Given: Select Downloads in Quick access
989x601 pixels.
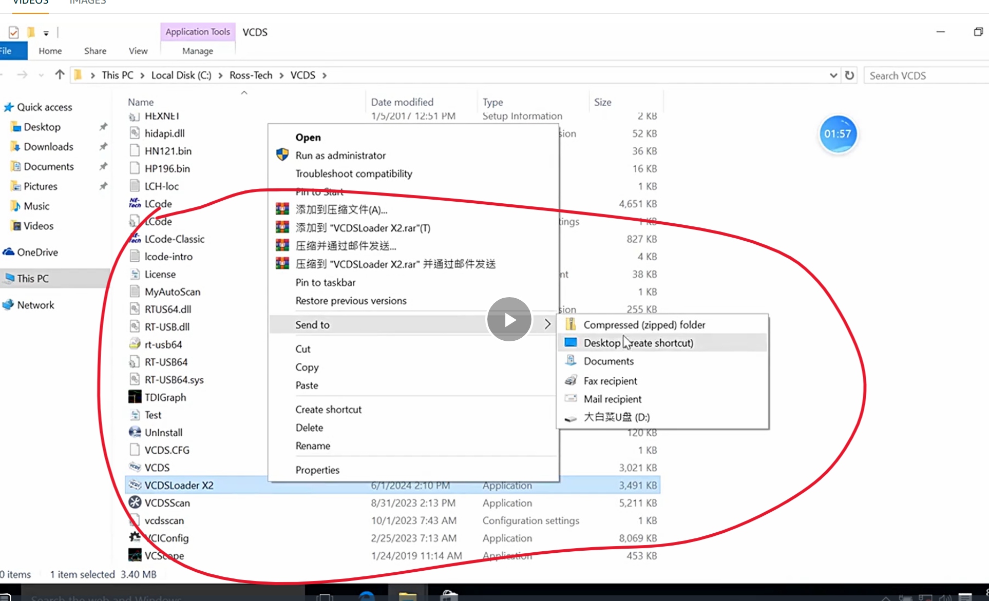Looking at the screenshot, I should (48, 147).
